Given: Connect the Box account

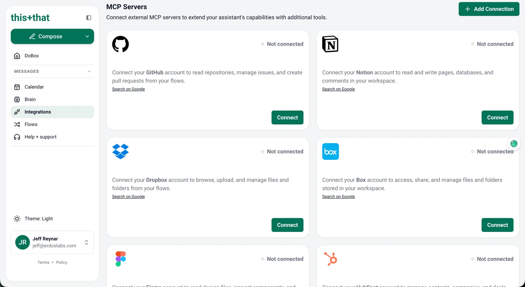Looking at the screenshot, I should [497, 225].
